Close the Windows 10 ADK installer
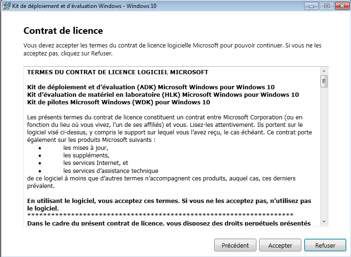 341,6
